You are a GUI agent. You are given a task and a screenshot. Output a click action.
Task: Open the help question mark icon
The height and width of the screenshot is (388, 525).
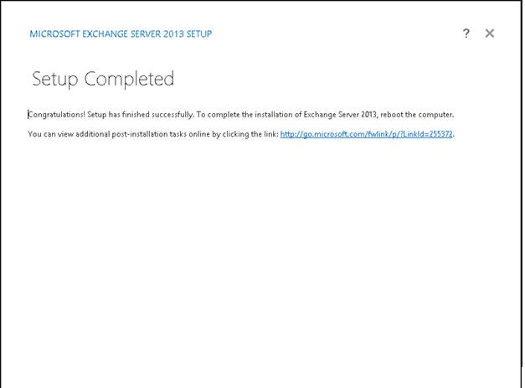(466, 34)
